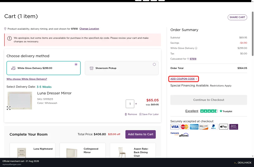
Task: Open the White Glove Delivery info icon
Action: (196, 48)
